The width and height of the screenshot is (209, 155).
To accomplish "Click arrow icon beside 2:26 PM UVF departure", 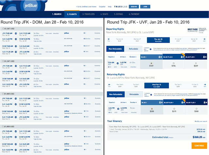I will (x=118, y=109).
